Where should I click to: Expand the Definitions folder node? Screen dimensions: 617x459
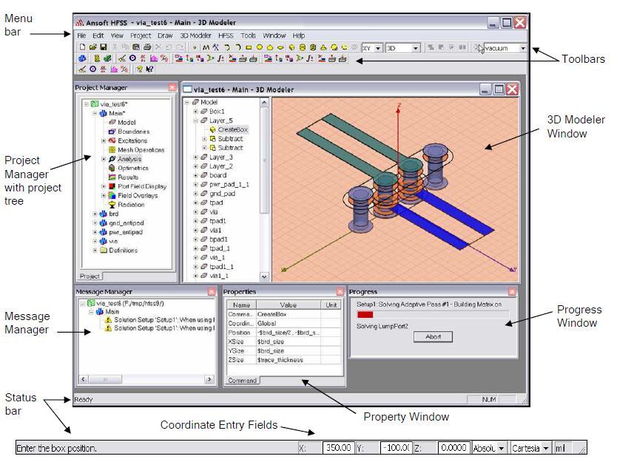coord(95,251)
